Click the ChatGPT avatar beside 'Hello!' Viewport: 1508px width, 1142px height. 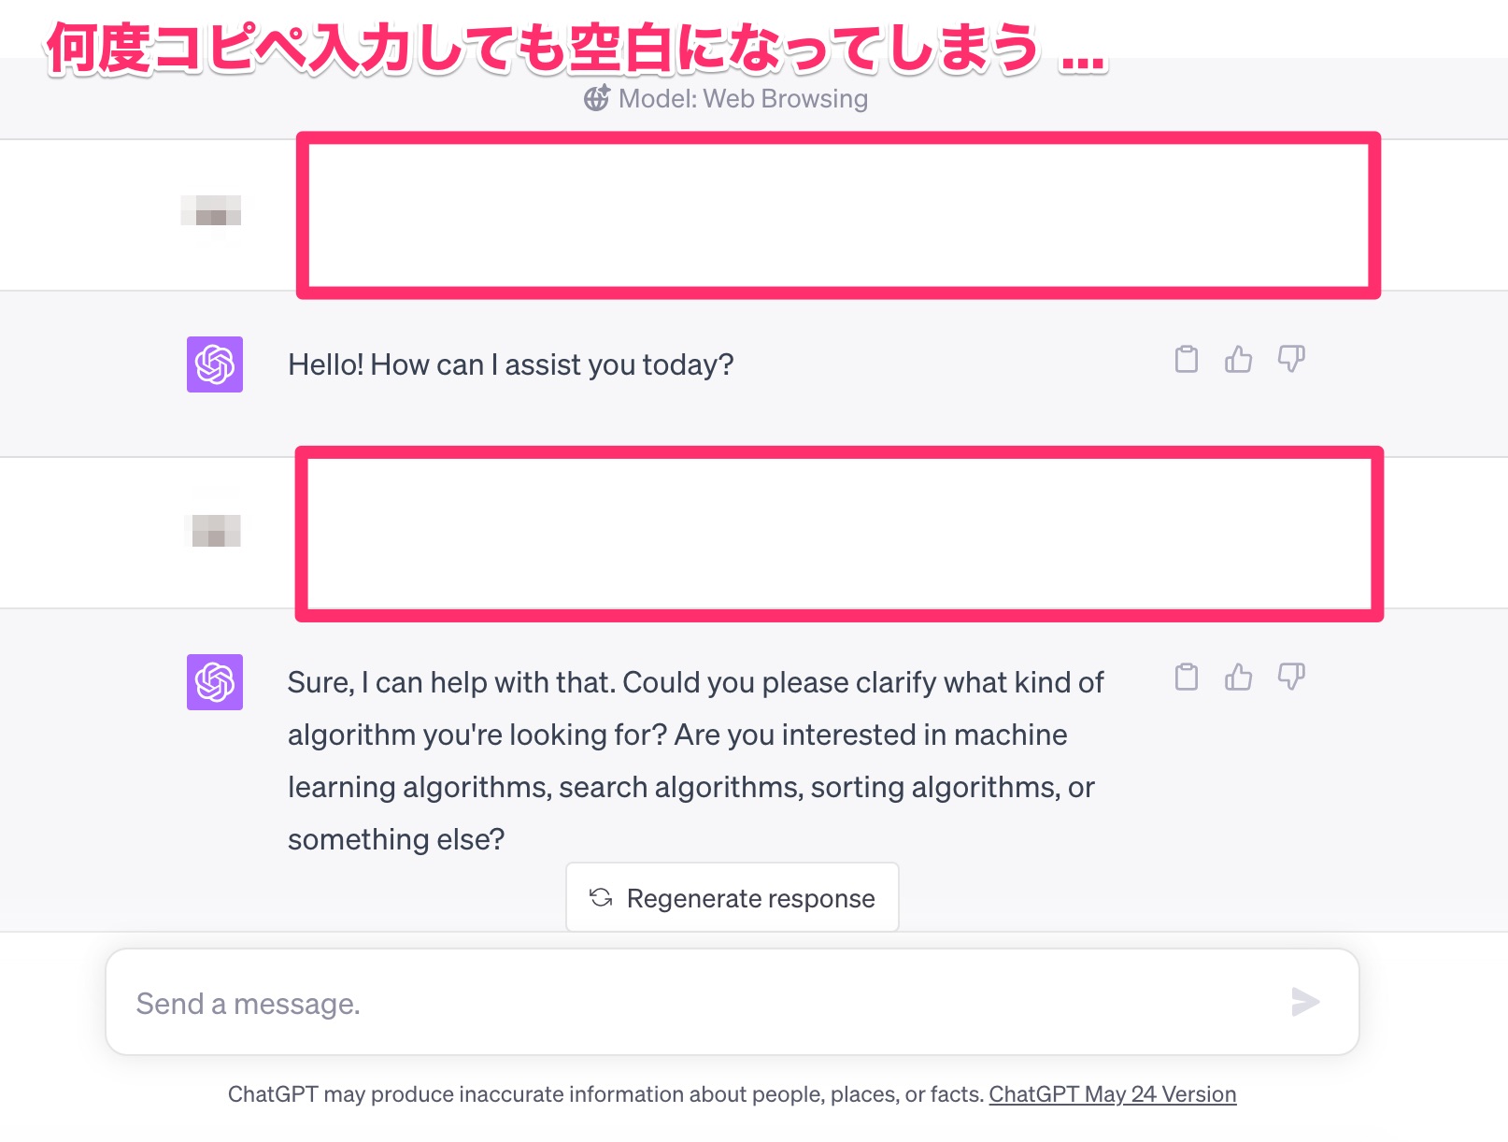215,364
